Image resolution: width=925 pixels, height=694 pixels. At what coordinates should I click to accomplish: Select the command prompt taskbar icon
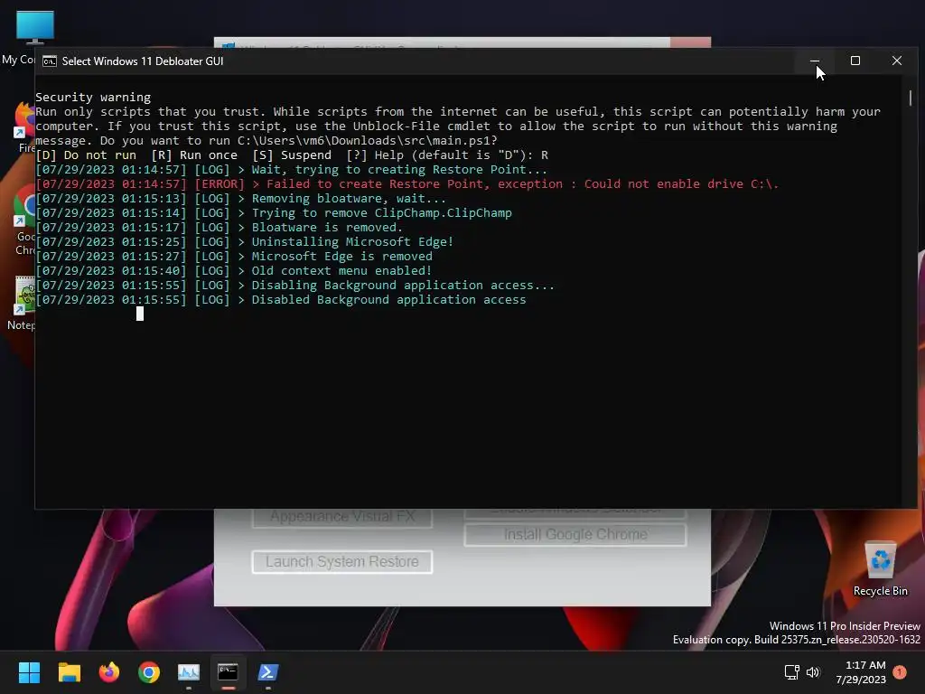point(229,672)
